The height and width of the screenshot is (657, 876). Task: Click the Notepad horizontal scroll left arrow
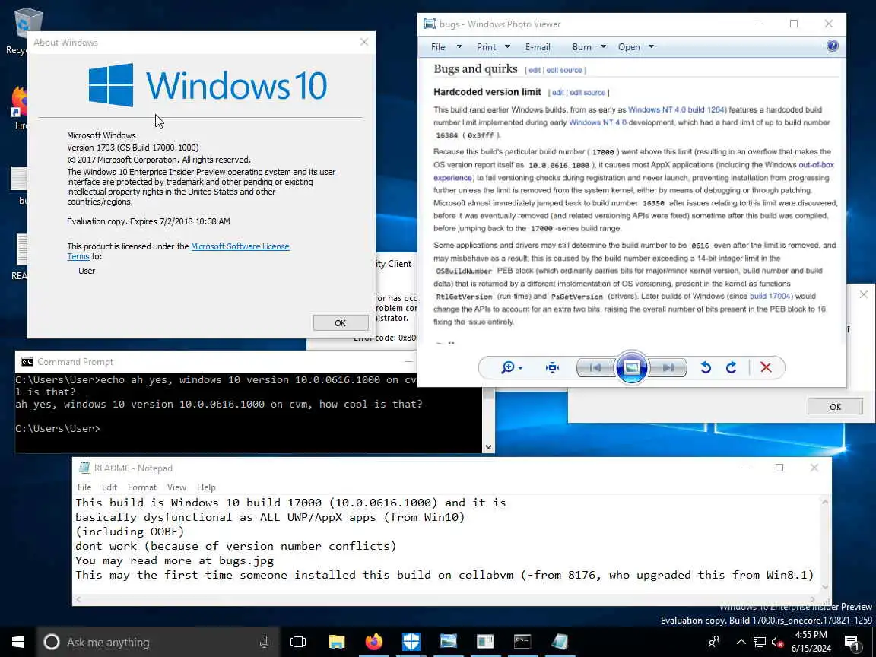coord(78,600)
